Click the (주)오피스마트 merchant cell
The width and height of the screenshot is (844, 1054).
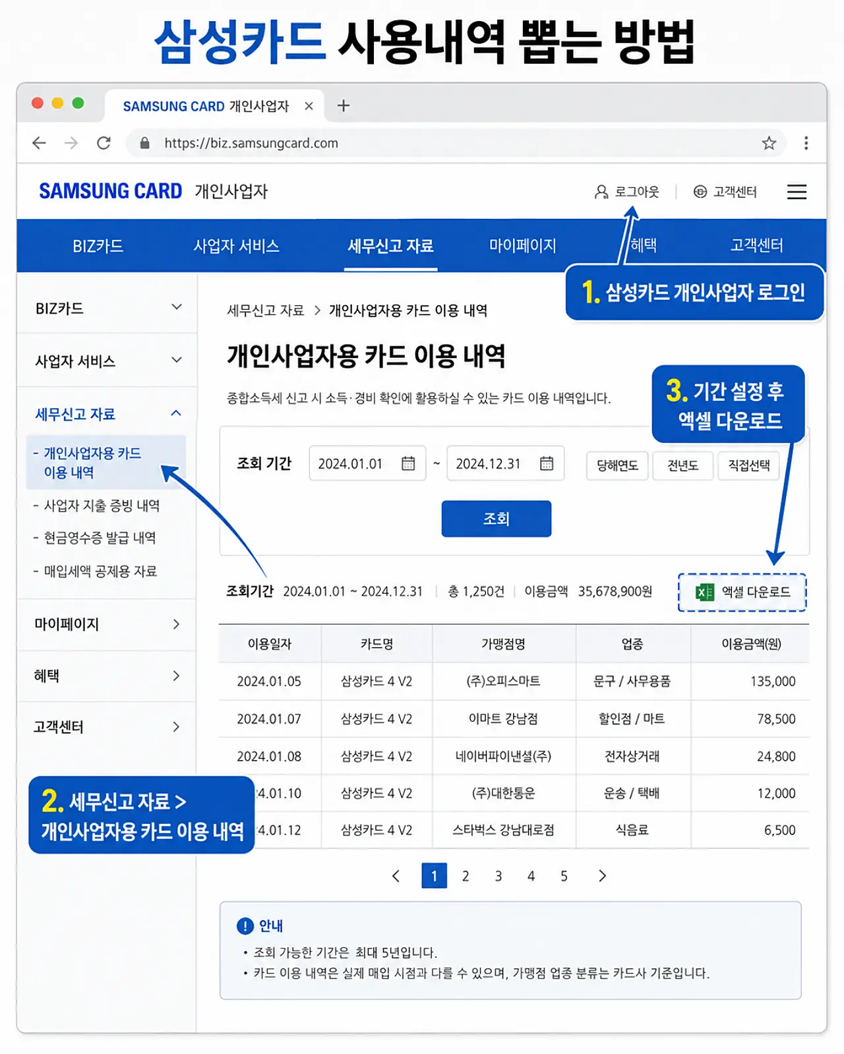click(x=503, y=682)
